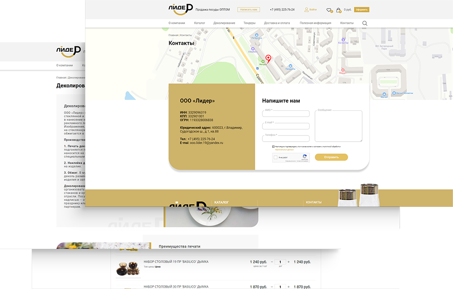Click quantity field of 30 ПР Basilico set
453x289 pixels.
pos(280,287)
